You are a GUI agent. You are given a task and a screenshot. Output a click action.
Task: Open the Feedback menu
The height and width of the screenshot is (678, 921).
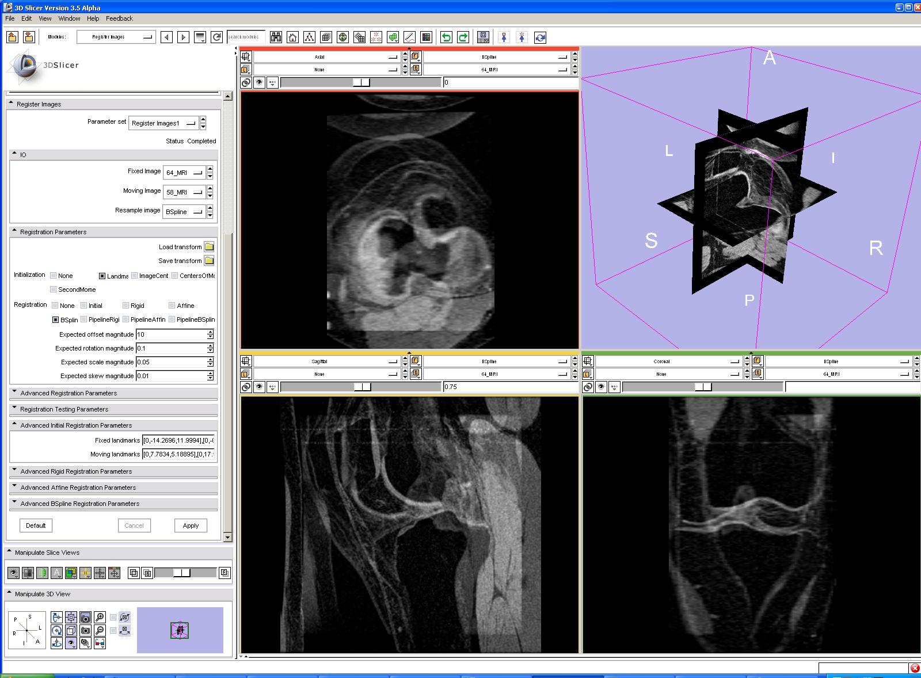click(x=119, y=18)
